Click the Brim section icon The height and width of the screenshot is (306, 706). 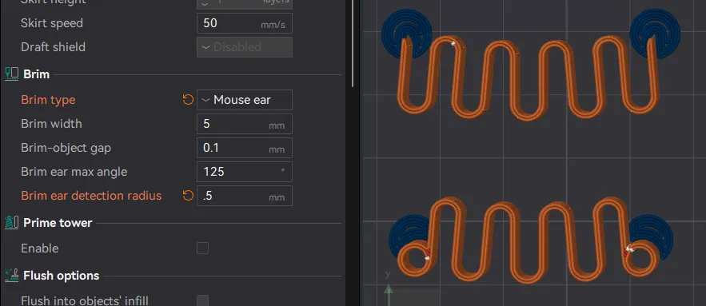pos(12,74)
